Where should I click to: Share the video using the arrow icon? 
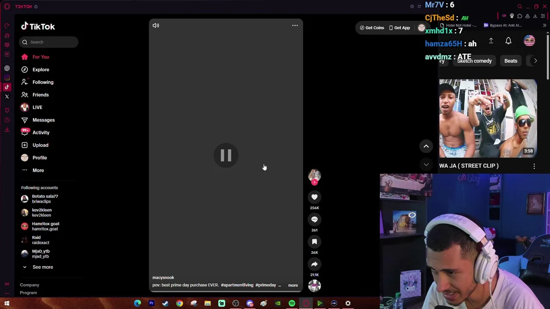[315, 264]
